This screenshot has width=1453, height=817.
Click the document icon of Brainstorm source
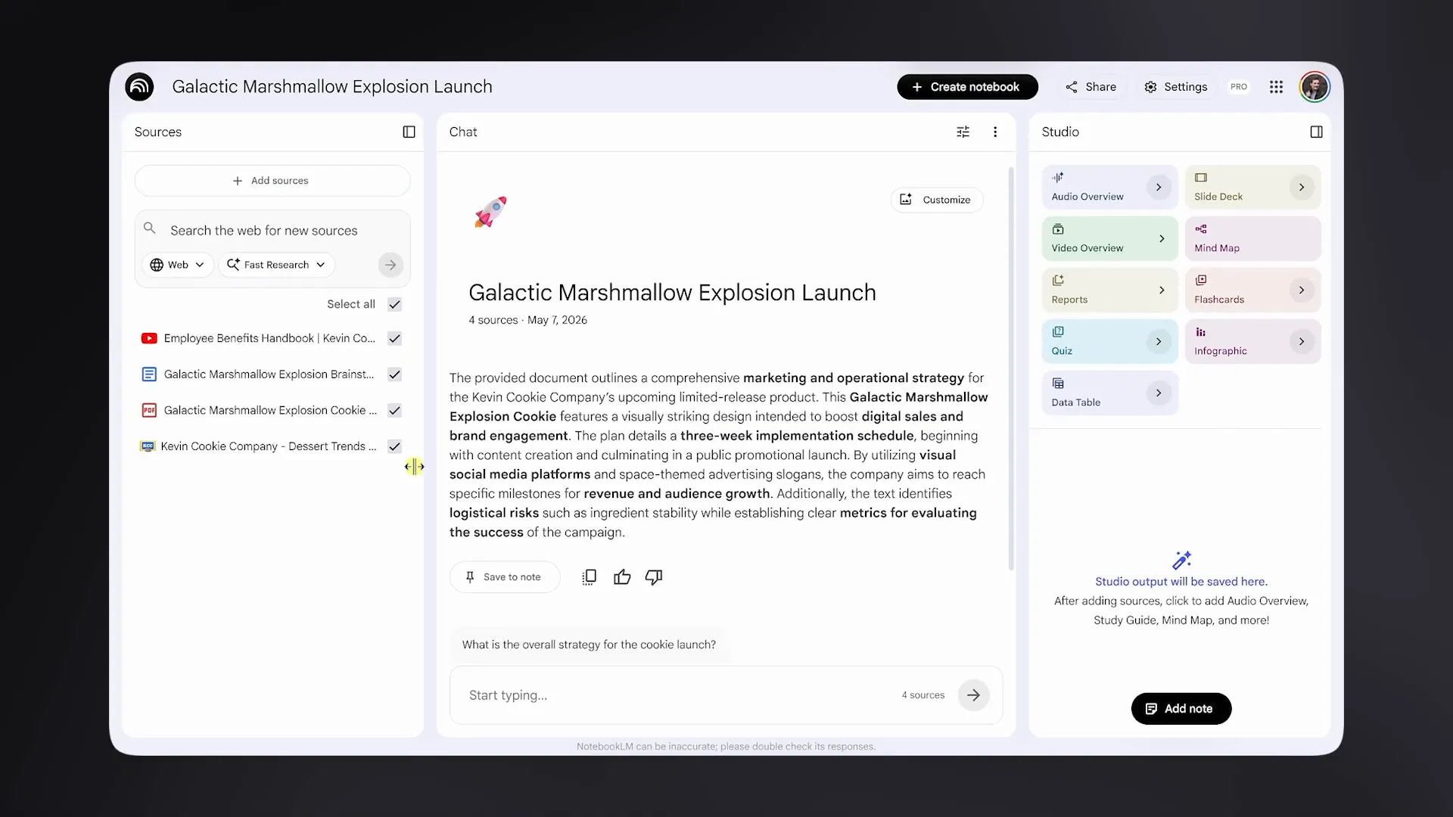coord(149,374)
